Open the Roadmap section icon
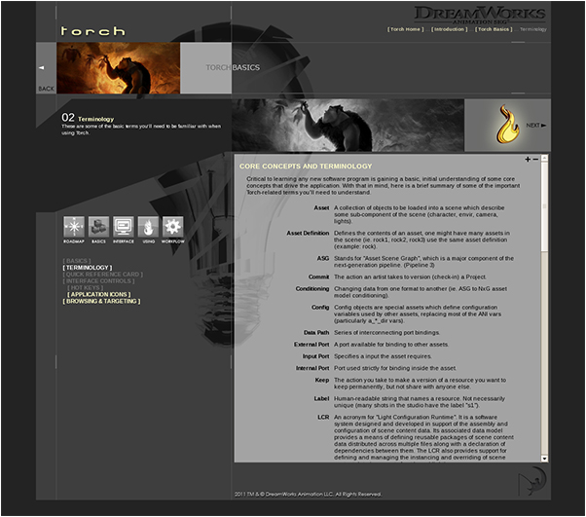The image size is (586, 517). point(74,227)
